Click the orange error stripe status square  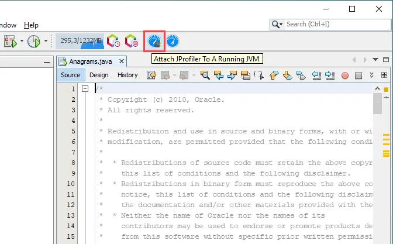(386, 90)
